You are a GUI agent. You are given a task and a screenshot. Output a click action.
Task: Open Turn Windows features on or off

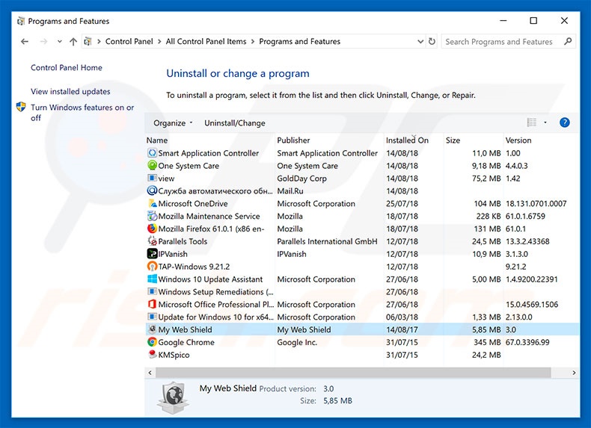82,112
